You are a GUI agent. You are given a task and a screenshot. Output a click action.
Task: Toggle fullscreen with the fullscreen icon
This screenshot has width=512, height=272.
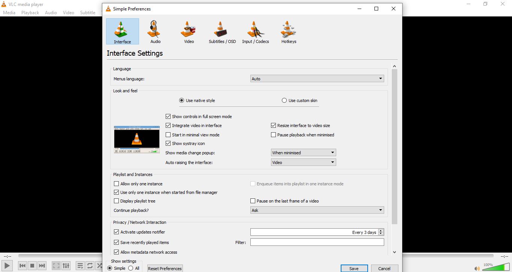[56, 266]
